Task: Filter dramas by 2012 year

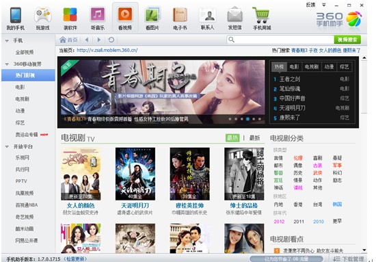Action: coord(279,222)
